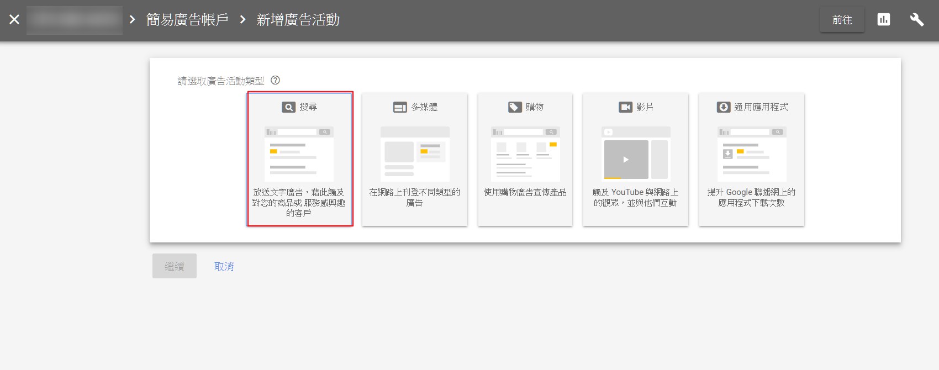Select the download icon for 通用應用程式
Image resolution: width=939 pixels, height=370 pixels.
click(x=724, y=107)
